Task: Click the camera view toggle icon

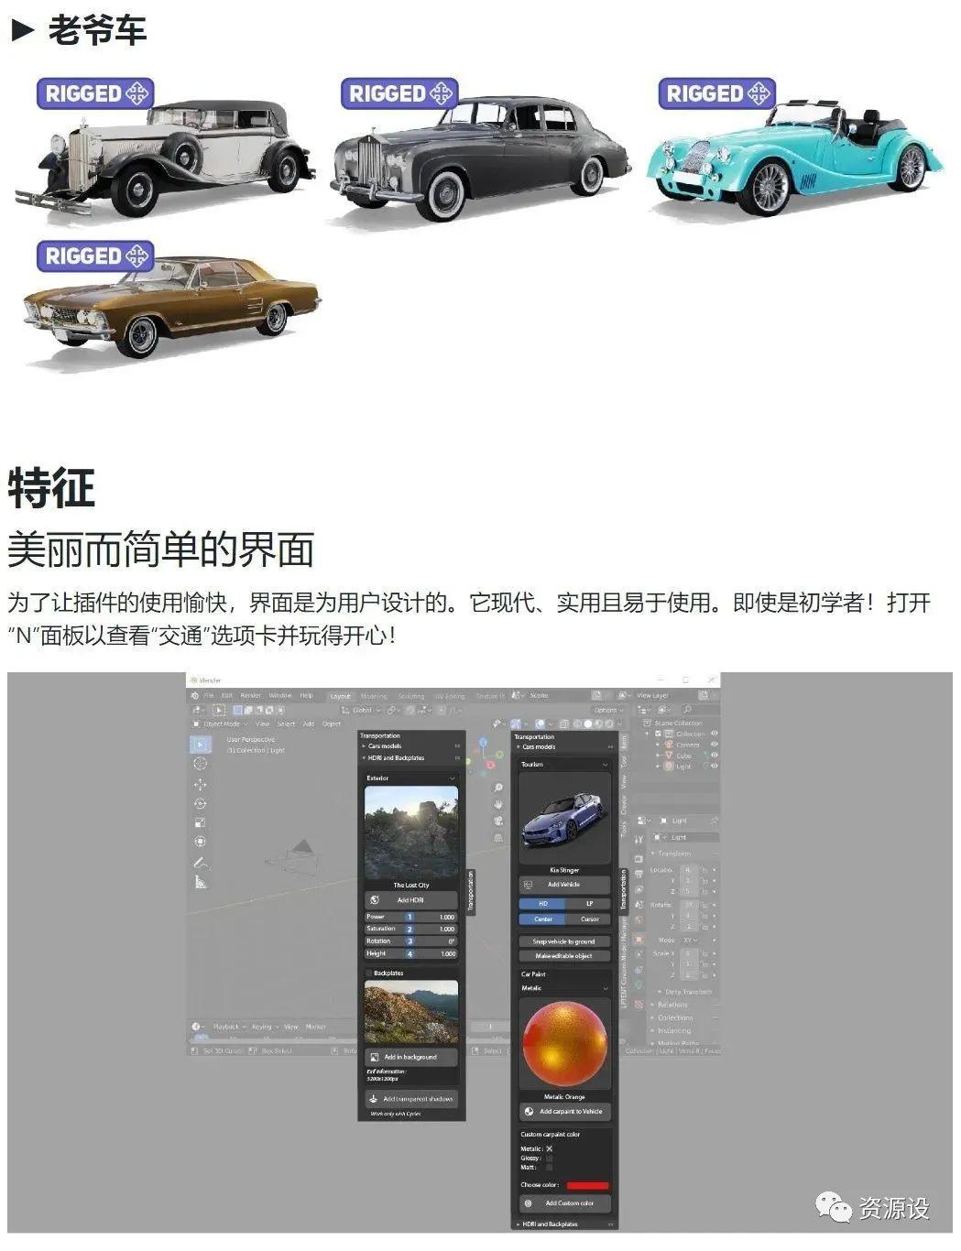Action: click(x=498, y=821)
